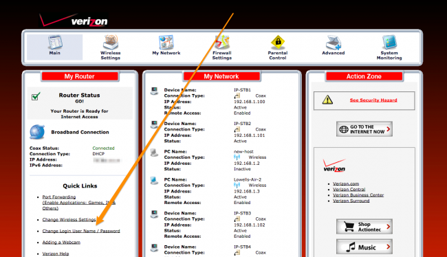The width and height of the screenshot is (447, 257).
Task: Click the Action Zone panel header
Action: 364,76
